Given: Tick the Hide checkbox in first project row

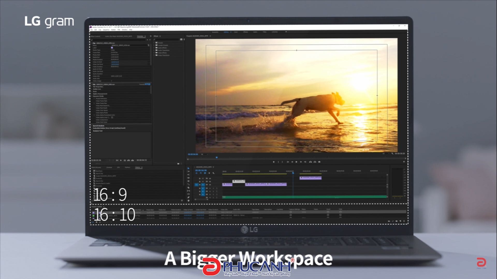Looking at the screenshot, I should [x=340, y=212].
